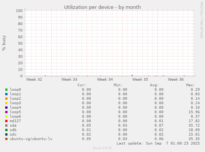The height and width of the screenshot is (152, 205).
Task: Click the 'loop5' device label
Action: [15, 112]
